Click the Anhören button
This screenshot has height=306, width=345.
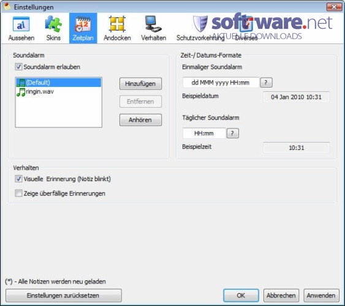coord(140,120)
